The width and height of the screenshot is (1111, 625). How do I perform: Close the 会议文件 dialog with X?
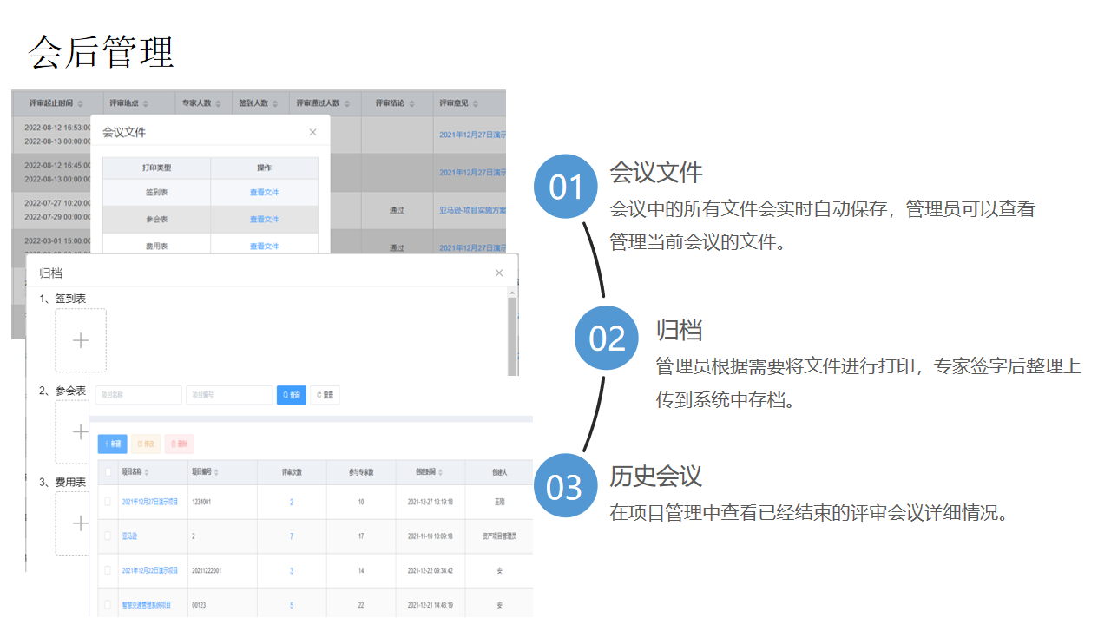point(312,133)
